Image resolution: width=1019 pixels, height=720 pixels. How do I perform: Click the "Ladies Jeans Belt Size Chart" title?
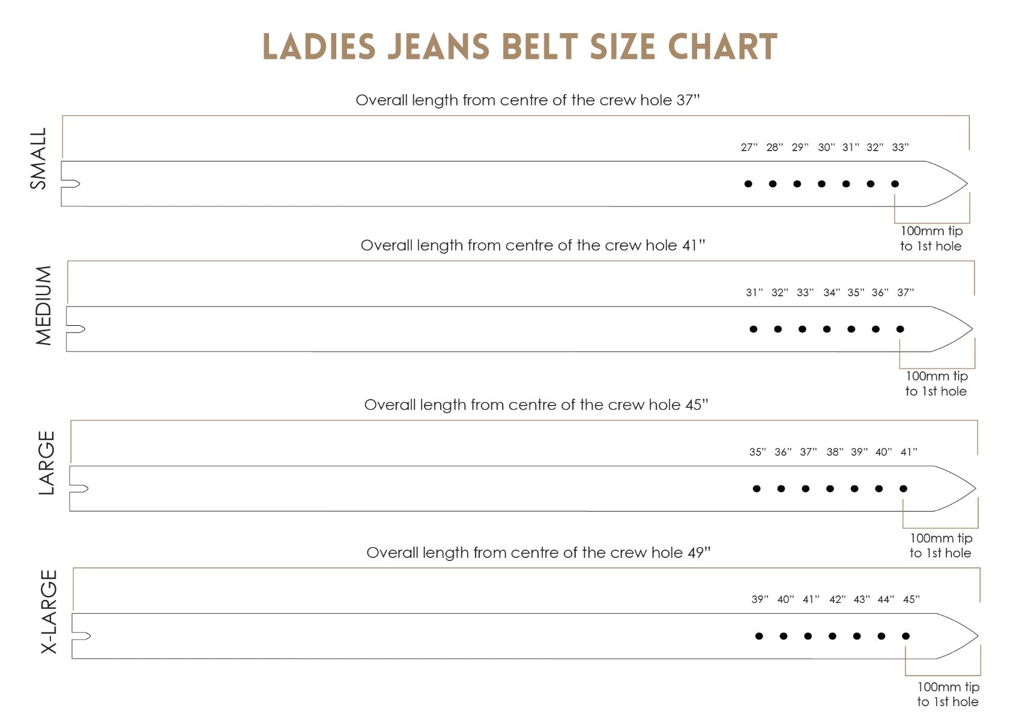pos(520,47)
